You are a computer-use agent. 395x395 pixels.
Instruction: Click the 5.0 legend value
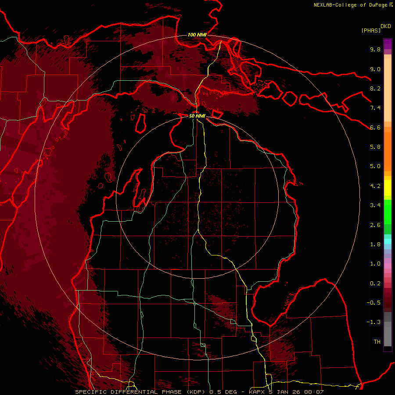coord(375,166)
